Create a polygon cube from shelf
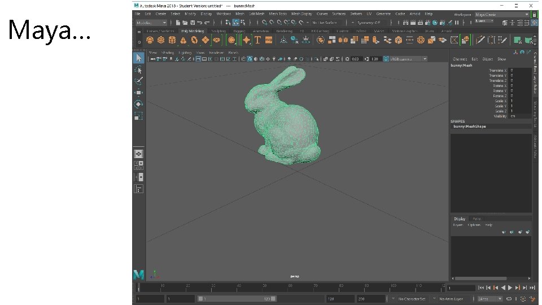The image size is (542, 305). 161,40
